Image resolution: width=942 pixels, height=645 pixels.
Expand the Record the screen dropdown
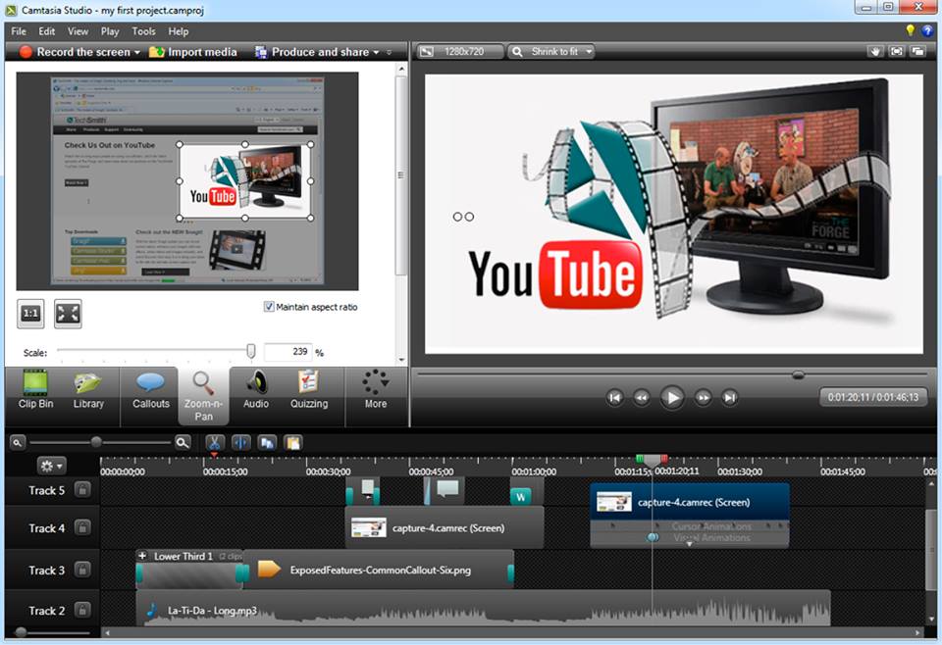(x=137, y=52)
